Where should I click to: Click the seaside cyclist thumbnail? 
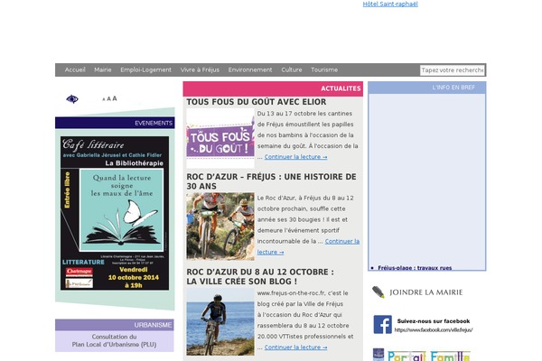220,322
